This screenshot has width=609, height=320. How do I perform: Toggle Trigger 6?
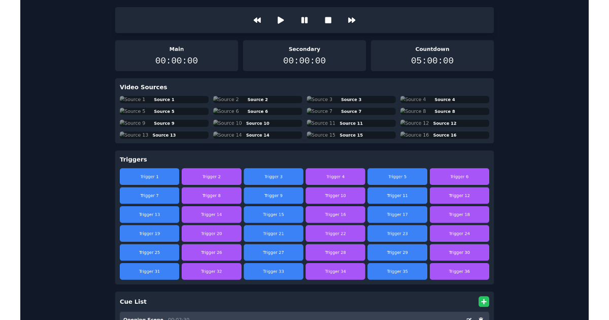point(459,176)
